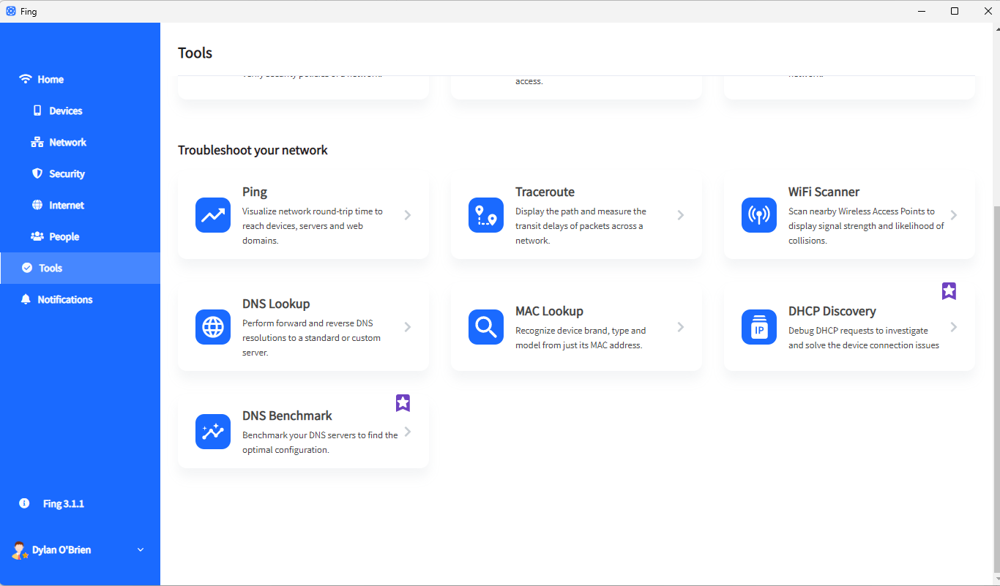Switch to the Internet section
The image size is (1000, 586).
(59, 205)
